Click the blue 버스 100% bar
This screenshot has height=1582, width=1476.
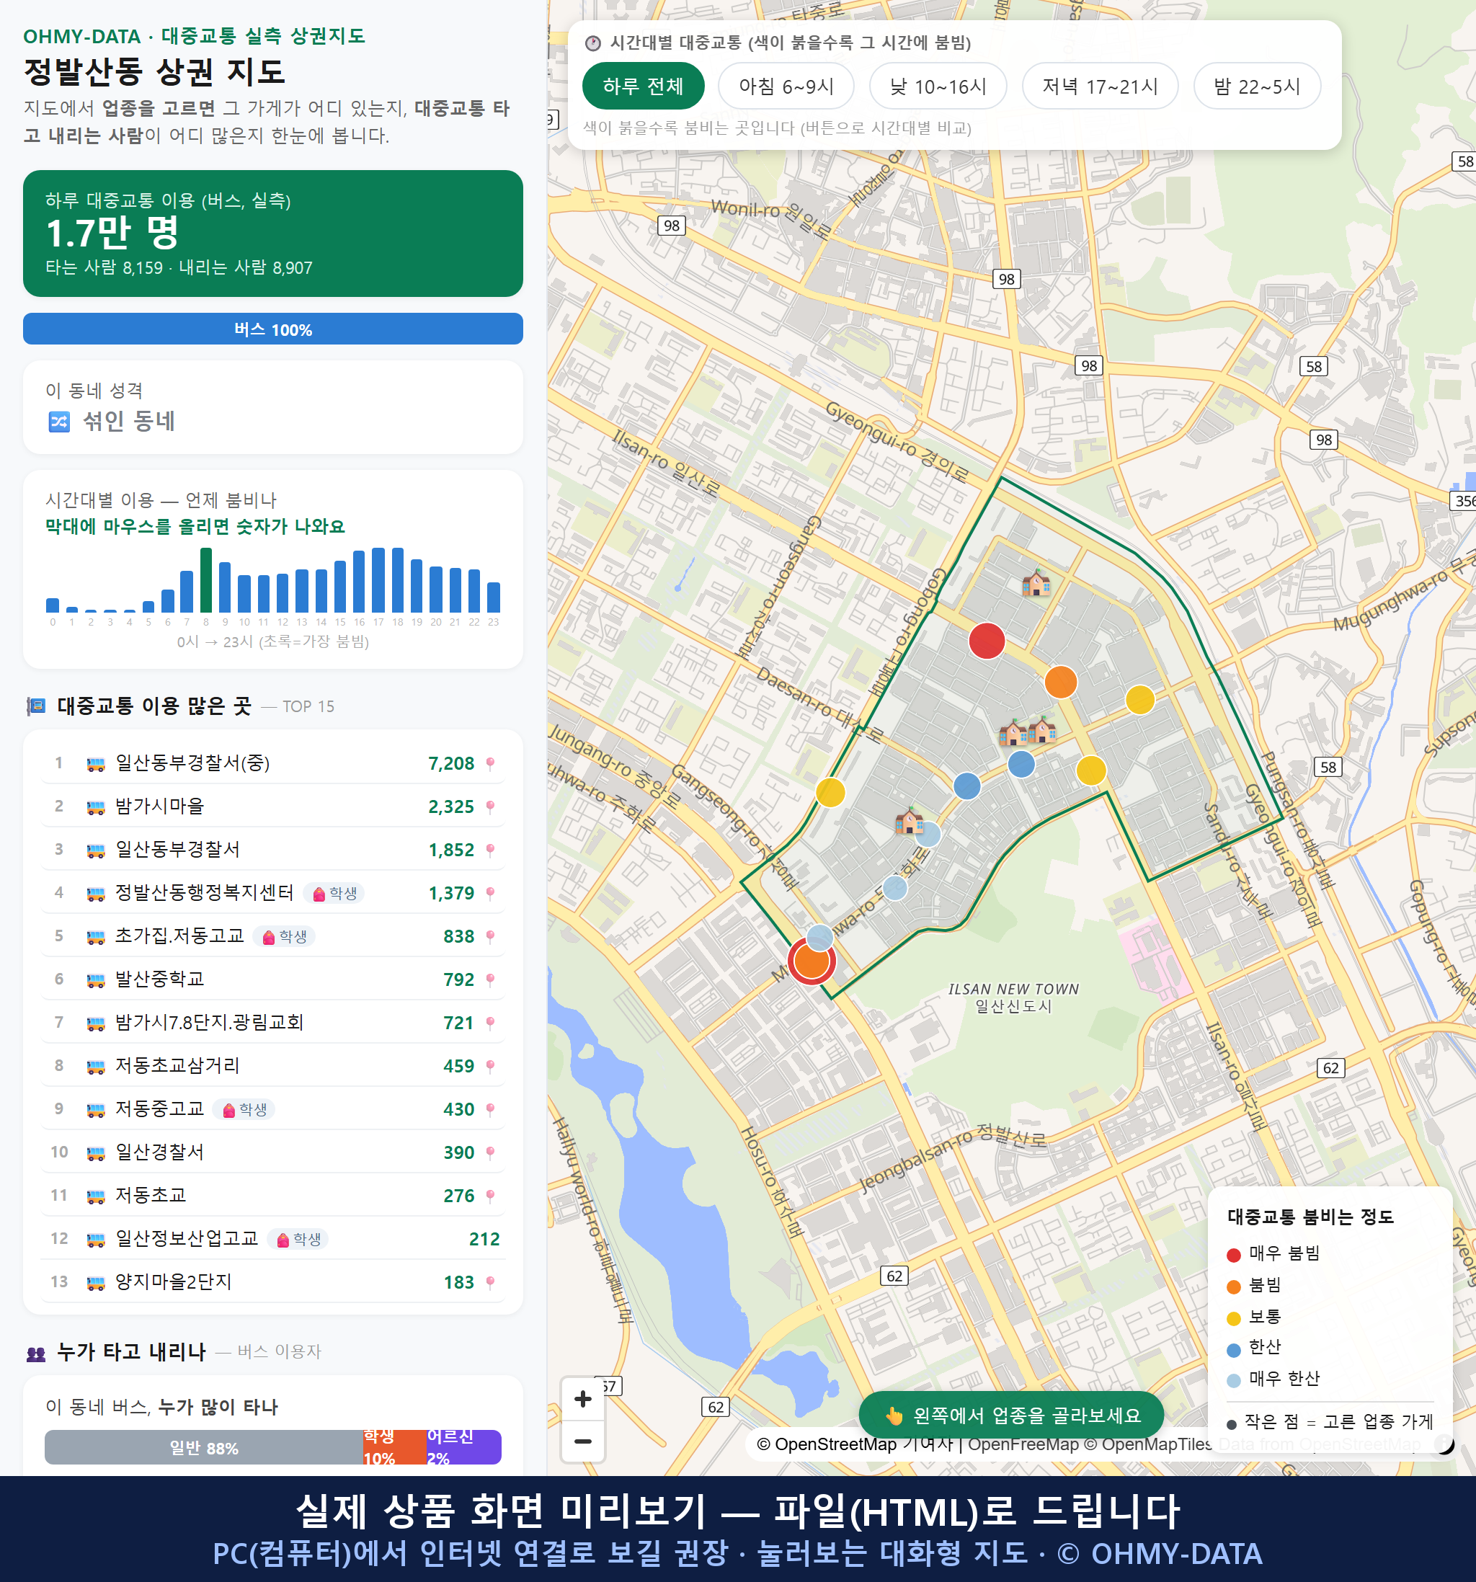tap(273, 329)
